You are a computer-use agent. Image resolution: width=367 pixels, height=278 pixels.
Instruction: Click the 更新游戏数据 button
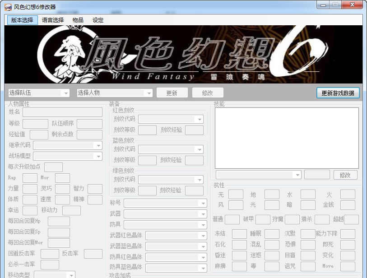tap(338, 93)
